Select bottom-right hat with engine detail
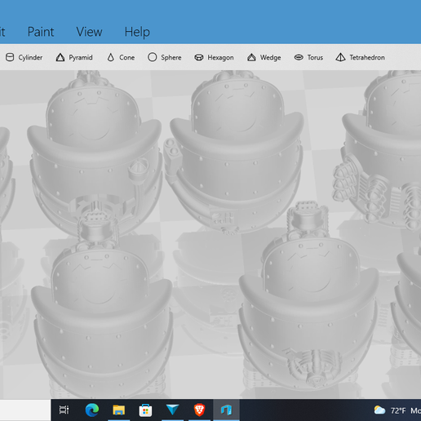Viewport: 421px width, 421px height. point(308,295)
